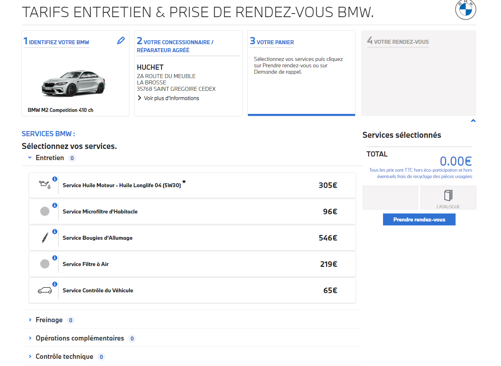Edit the identified BMW with the pencil icon
The image size is (501, 366).
point(121,41)
